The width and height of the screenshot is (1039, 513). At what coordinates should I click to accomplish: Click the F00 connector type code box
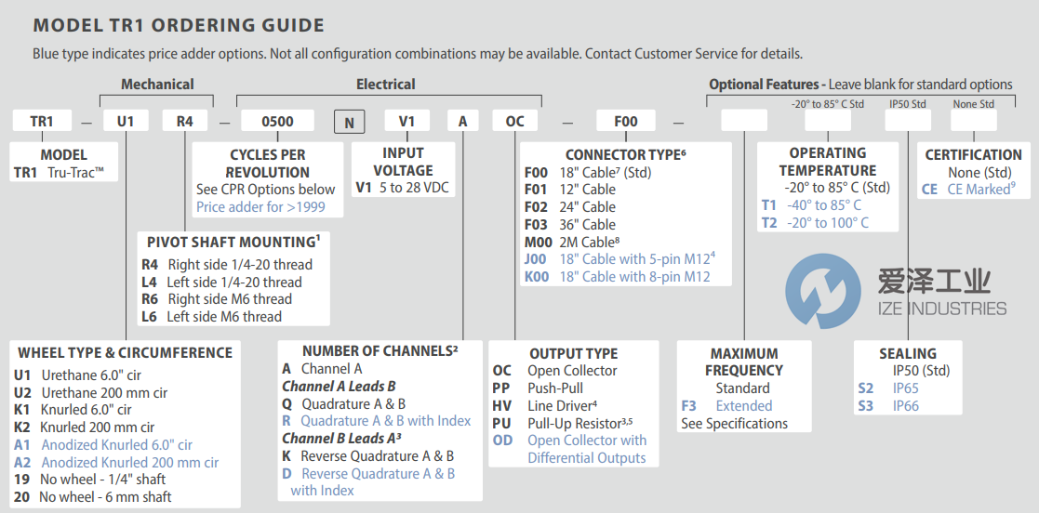[x=626, y=121]
